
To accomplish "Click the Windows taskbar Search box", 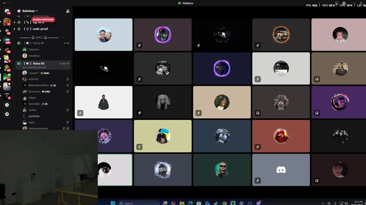I will [x=139, y=203].
